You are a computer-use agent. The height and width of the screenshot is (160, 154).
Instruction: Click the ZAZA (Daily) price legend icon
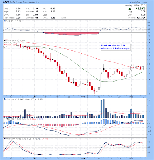(4, 40)
